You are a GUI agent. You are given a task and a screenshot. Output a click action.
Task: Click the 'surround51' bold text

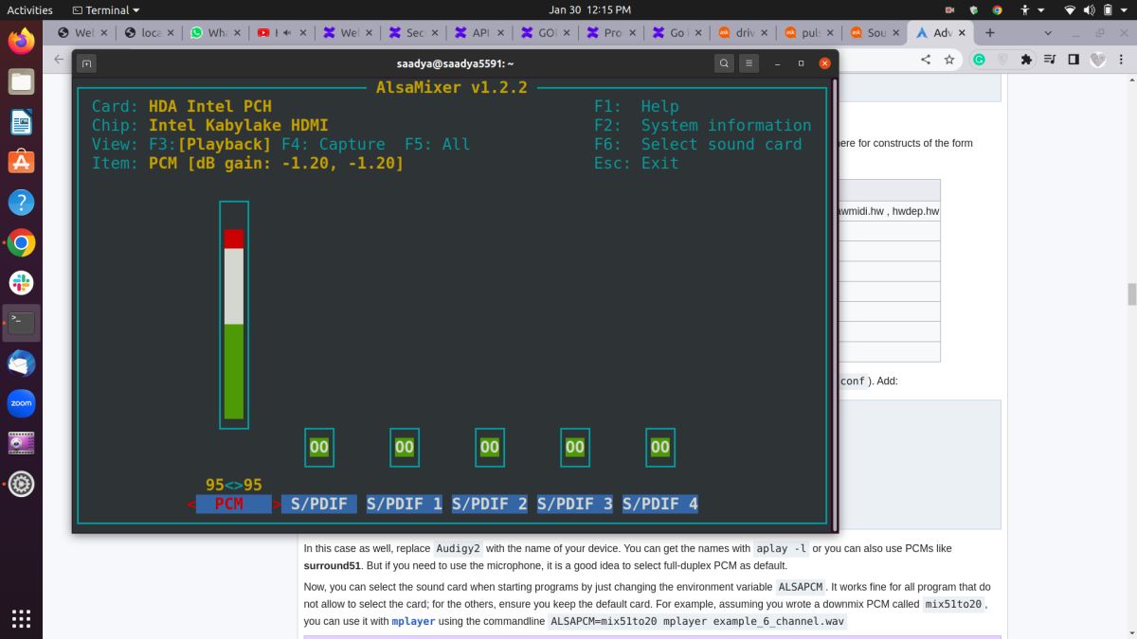tap(332, 565)
